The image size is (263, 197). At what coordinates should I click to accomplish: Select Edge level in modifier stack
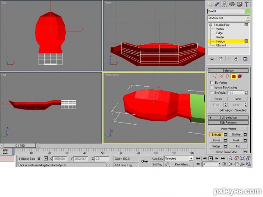220,33
